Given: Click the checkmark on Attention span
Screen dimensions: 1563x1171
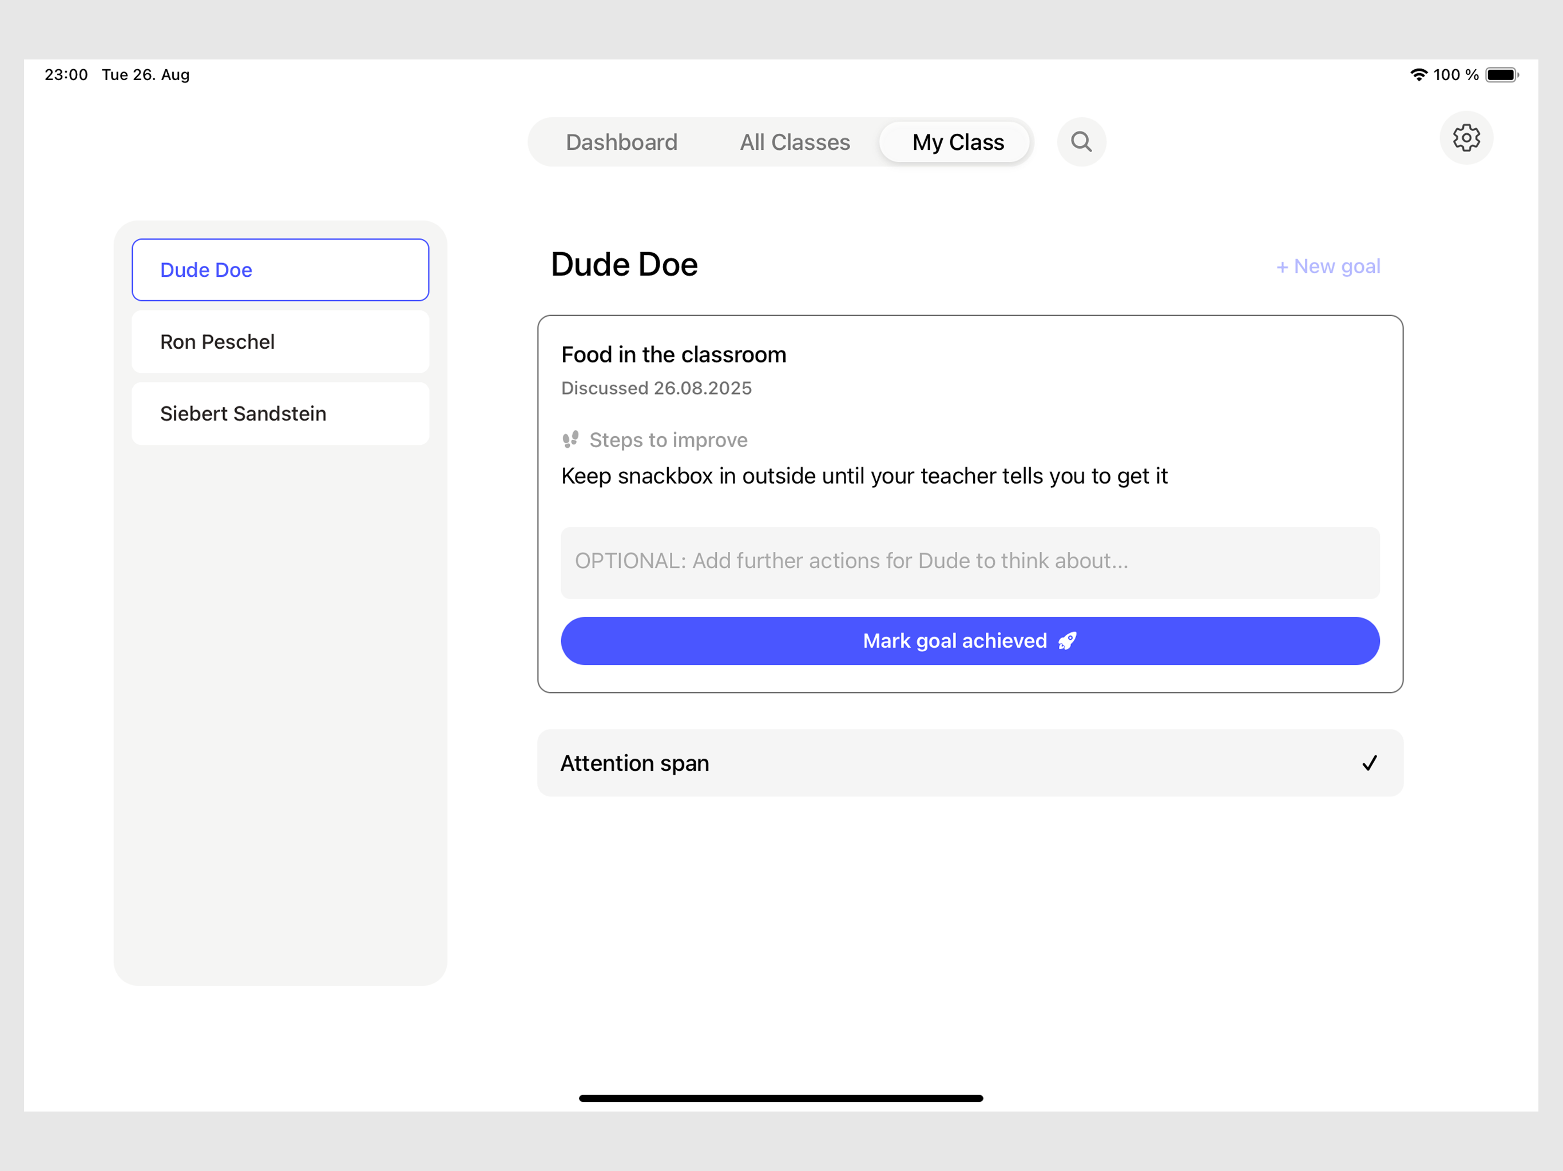Looking at the screenshot, I should (1370, 763).
